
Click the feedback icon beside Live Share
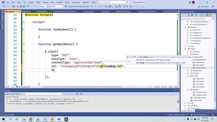pyautogui.click(x=213, y=6)
